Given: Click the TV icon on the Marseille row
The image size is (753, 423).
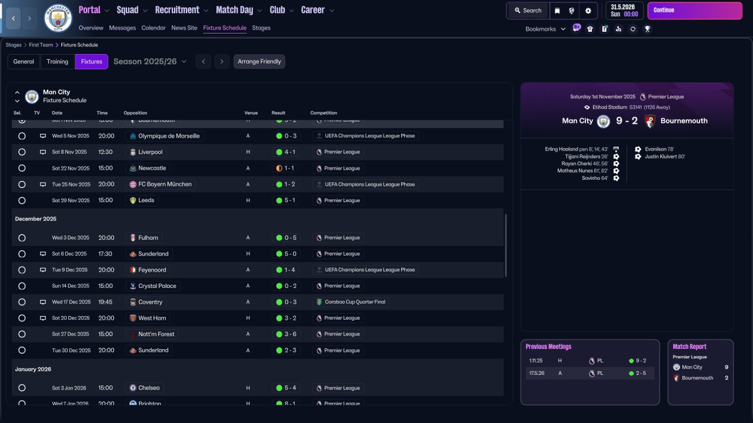Looking at the screenshot, I should point(43,136).
